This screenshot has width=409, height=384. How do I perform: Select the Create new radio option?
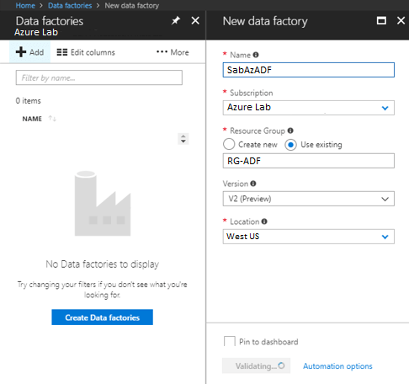tap(229, 144)
